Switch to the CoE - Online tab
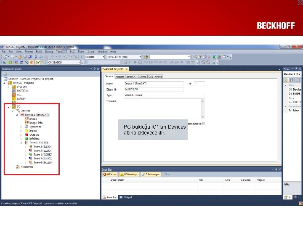The image size is (303, 227). pyautogui.click(x=155, y=77)
